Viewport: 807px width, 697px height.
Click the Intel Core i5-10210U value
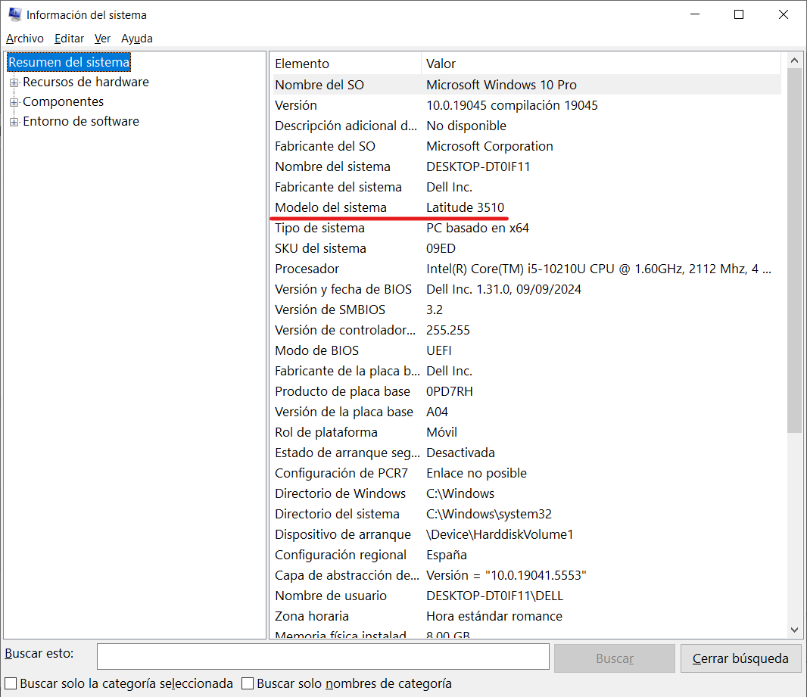[599, 269]
